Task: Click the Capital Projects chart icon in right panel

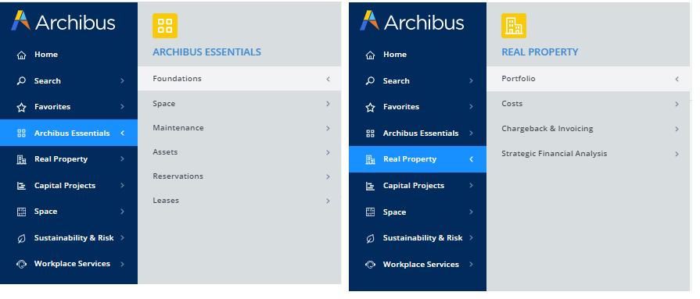Action: [x=370, y=186]
